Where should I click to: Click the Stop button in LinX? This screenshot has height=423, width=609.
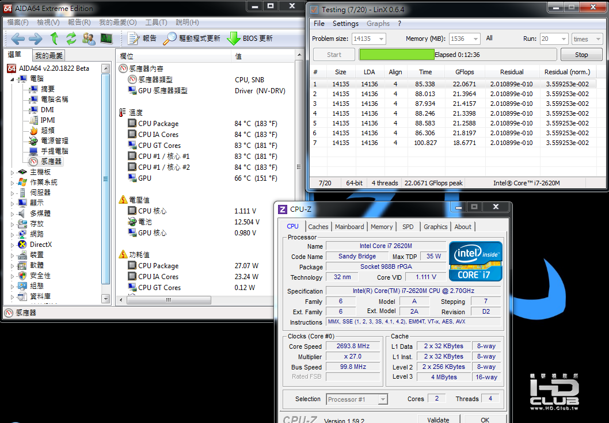(x=581, y=55)
